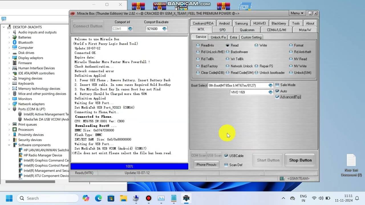Select the MediaTek DA USB VCOM device

point(43,119)
